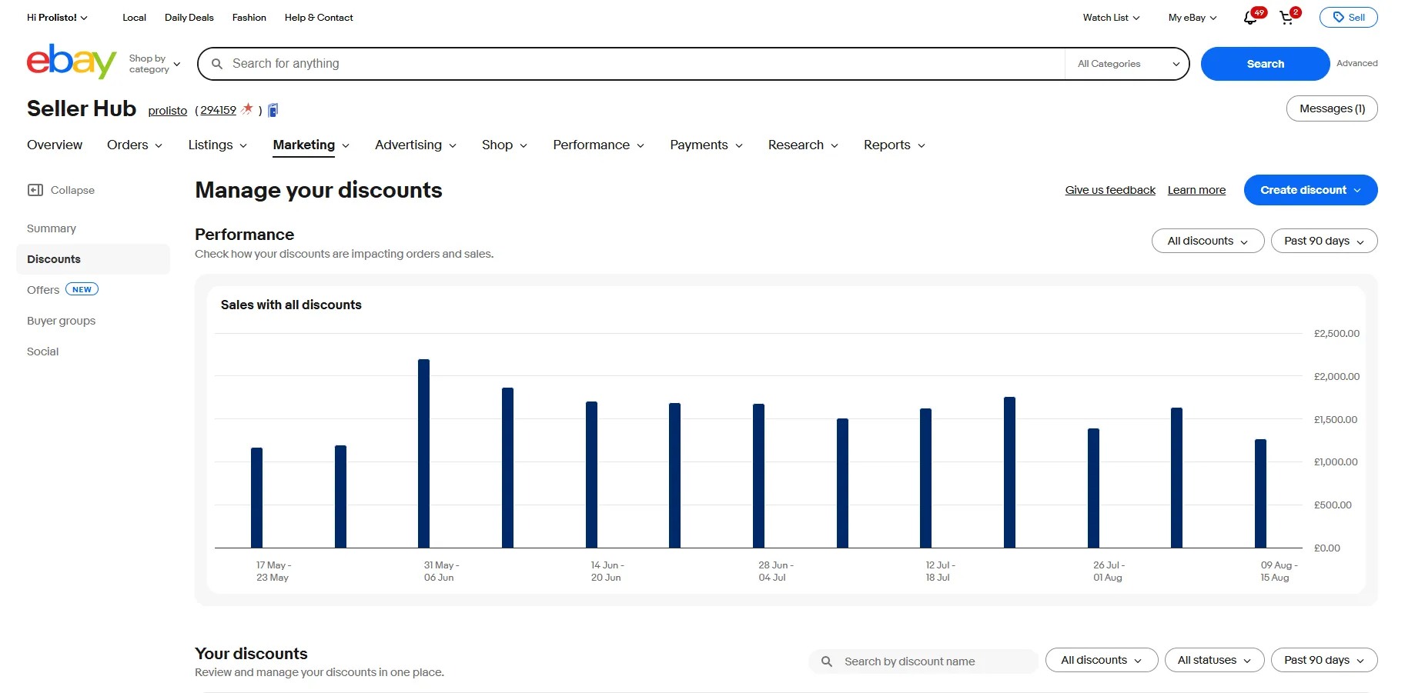This screenshot has width=1425, height=693.
Task: Open the notifications bell
Action: point(1250,18)
